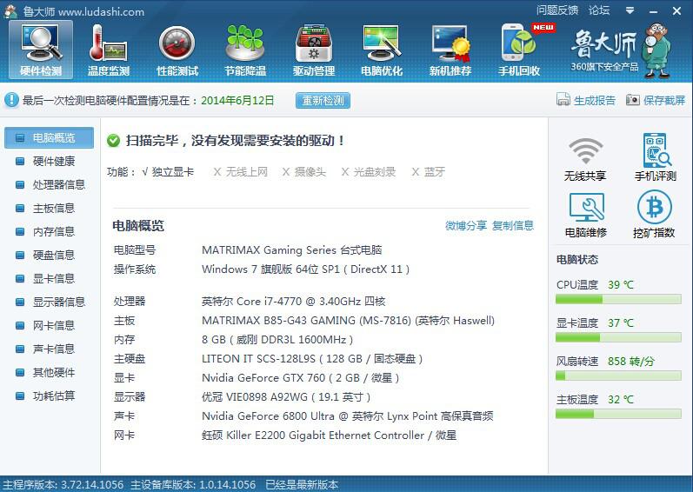Click the 显卡温度 progress bar
Screen dimensions: 693x492
tap(618, 338)
